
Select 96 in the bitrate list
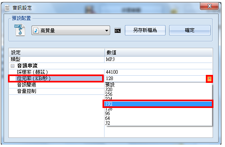pos(158,113)
